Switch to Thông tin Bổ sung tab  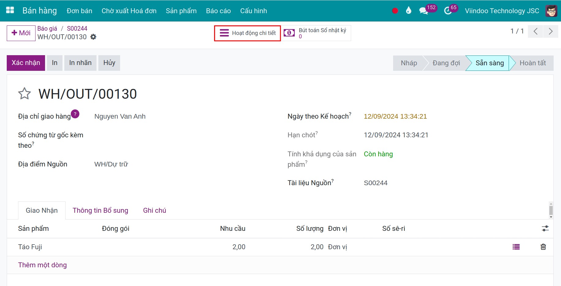tap(100, 210)
